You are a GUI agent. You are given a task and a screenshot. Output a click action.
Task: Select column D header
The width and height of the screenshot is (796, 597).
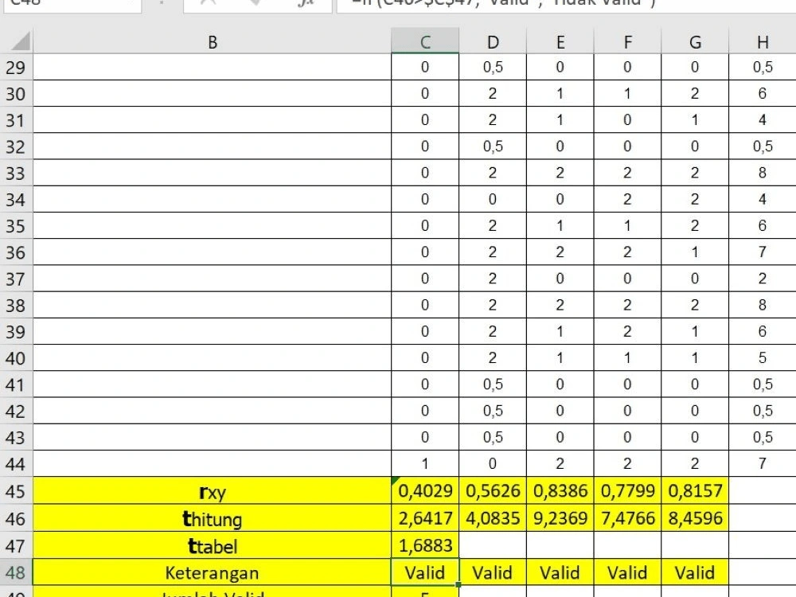[x=493, y=41]
